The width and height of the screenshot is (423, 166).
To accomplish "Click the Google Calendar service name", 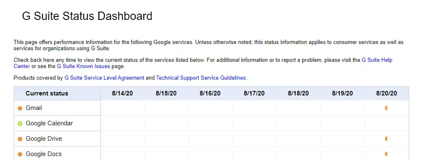I will pos(49,123).
